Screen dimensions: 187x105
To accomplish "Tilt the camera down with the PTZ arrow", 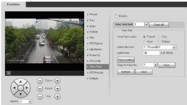I will [x=21, y=94].
